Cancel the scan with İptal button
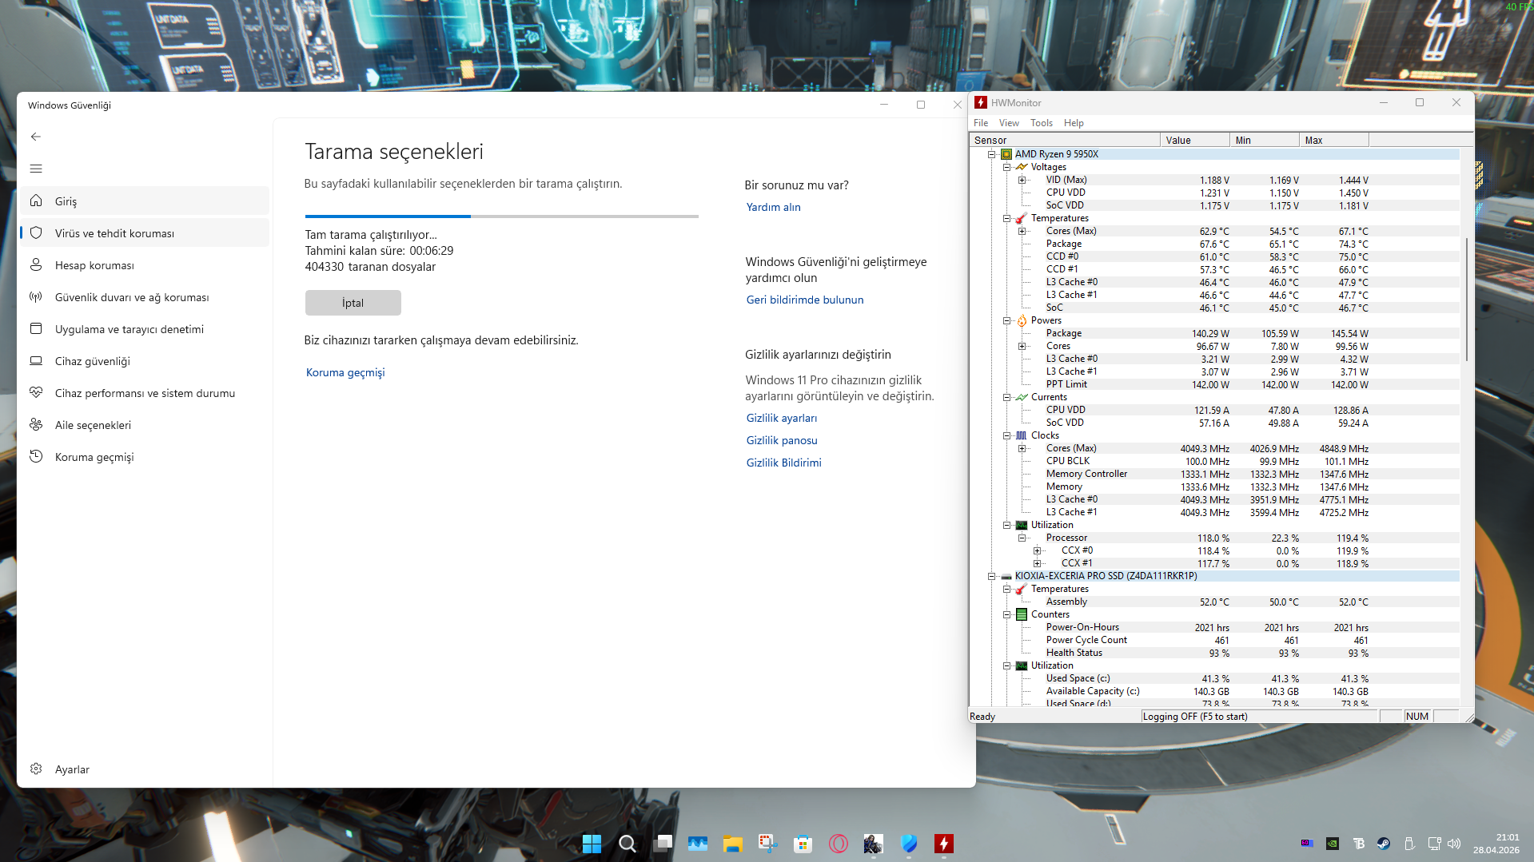This screenshot has height=862, width=1534. (353, 303)
